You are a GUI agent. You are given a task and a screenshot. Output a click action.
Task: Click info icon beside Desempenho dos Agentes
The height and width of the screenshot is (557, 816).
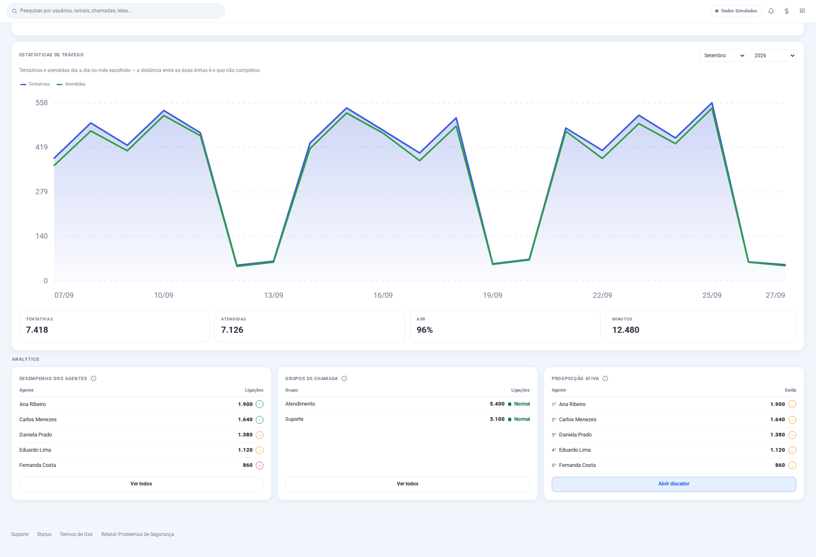[x=93, y=378]
